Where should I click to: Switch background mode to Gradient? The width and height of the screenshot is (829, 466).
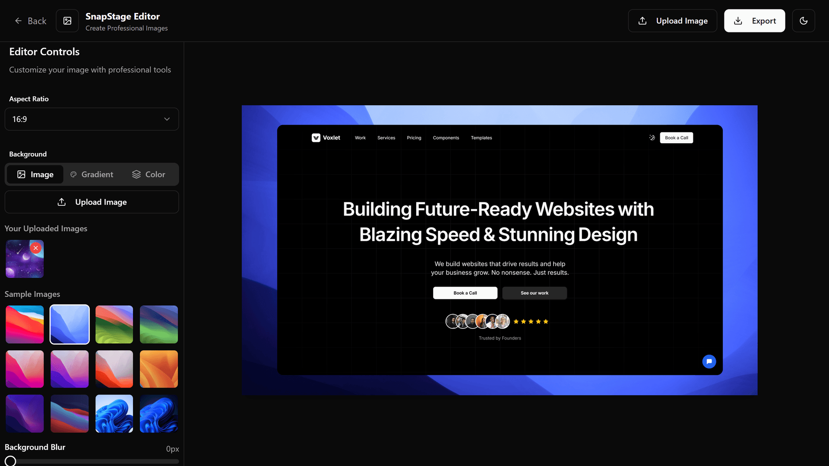coord(92,174)
